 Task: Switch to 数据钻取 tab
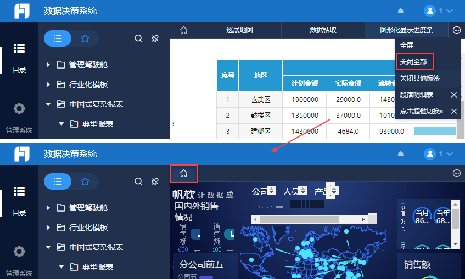tap(323, 30)
